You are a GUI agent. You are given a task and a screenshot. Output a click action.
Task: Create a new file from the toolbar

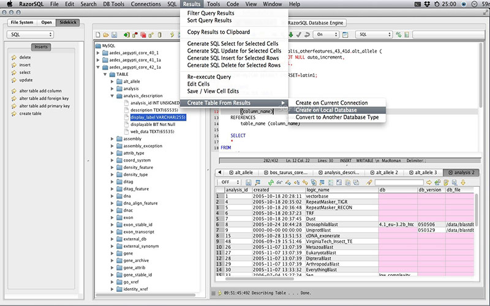click(x=98, y=35)
